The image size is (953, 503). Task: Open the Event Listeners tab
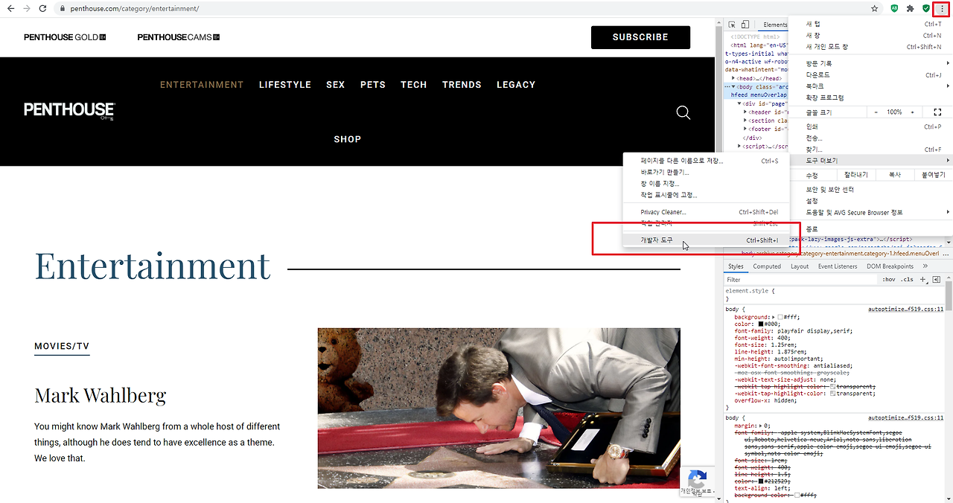838,266
